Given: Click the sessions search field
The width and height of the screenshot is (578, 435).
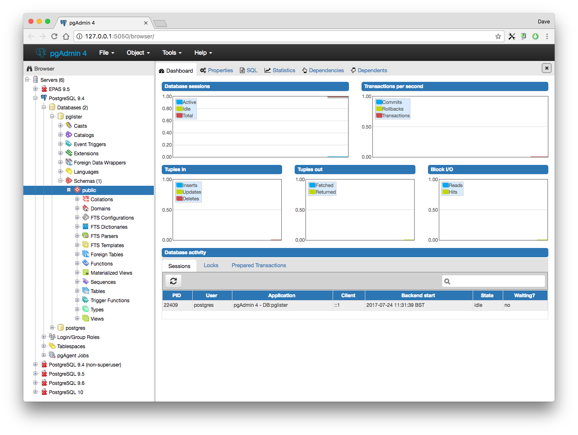Looking at the screenshot, I should (497, 281).
